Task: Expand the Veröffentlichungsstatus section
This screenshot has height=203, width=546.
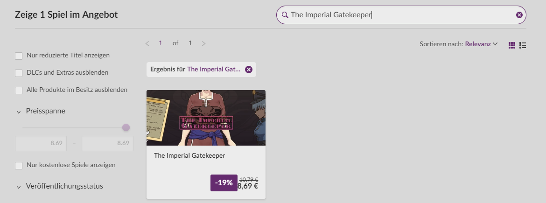Action: coord(19,187)
